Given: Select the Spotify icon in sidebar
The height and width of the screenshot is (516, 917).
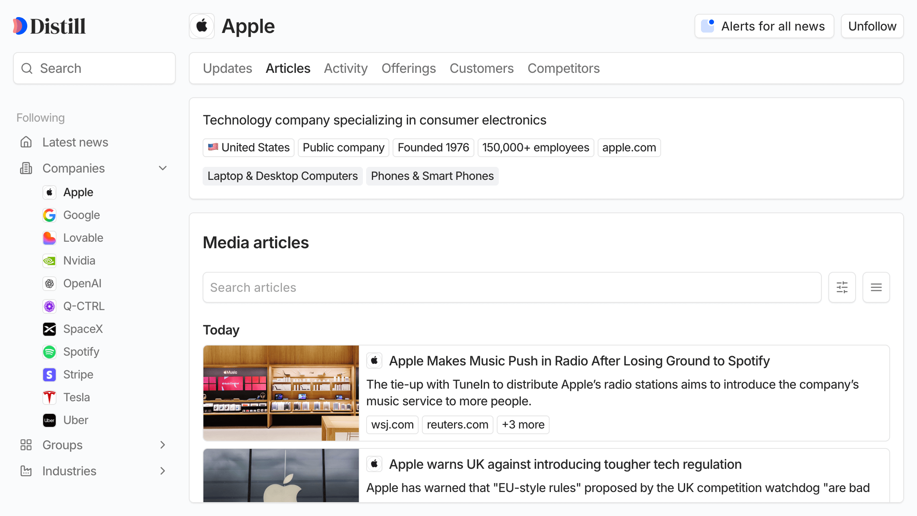Looking at the screenshot, I should (x=49, y=352).
